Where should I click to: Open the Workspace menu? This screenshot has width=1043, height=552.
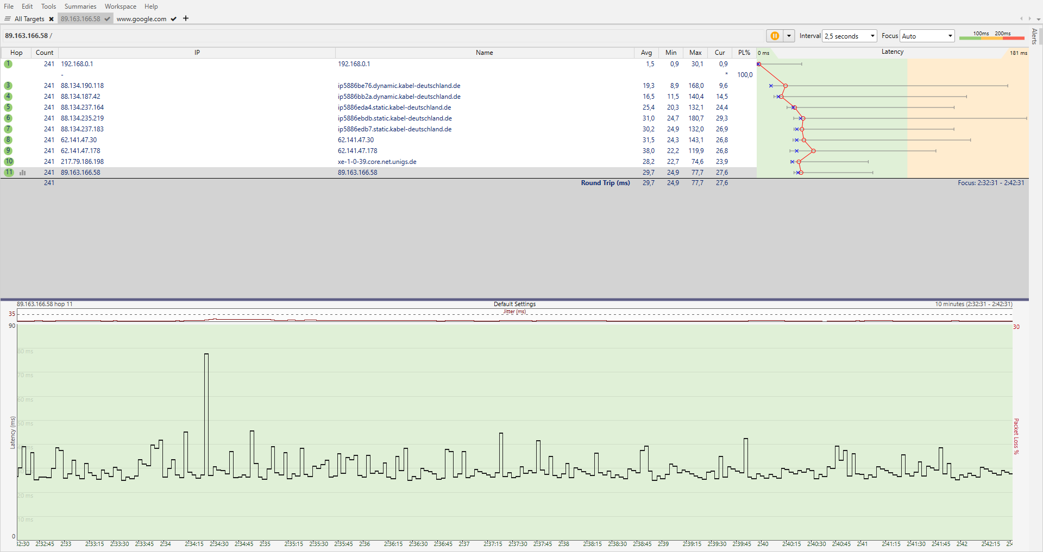tap(121, 7)
